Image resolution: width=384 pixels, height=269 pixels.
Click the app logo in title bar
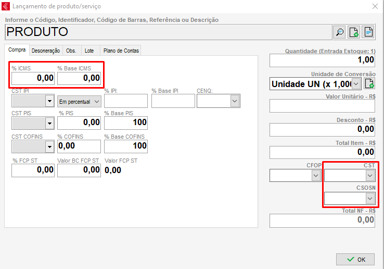tap(6, 6)
